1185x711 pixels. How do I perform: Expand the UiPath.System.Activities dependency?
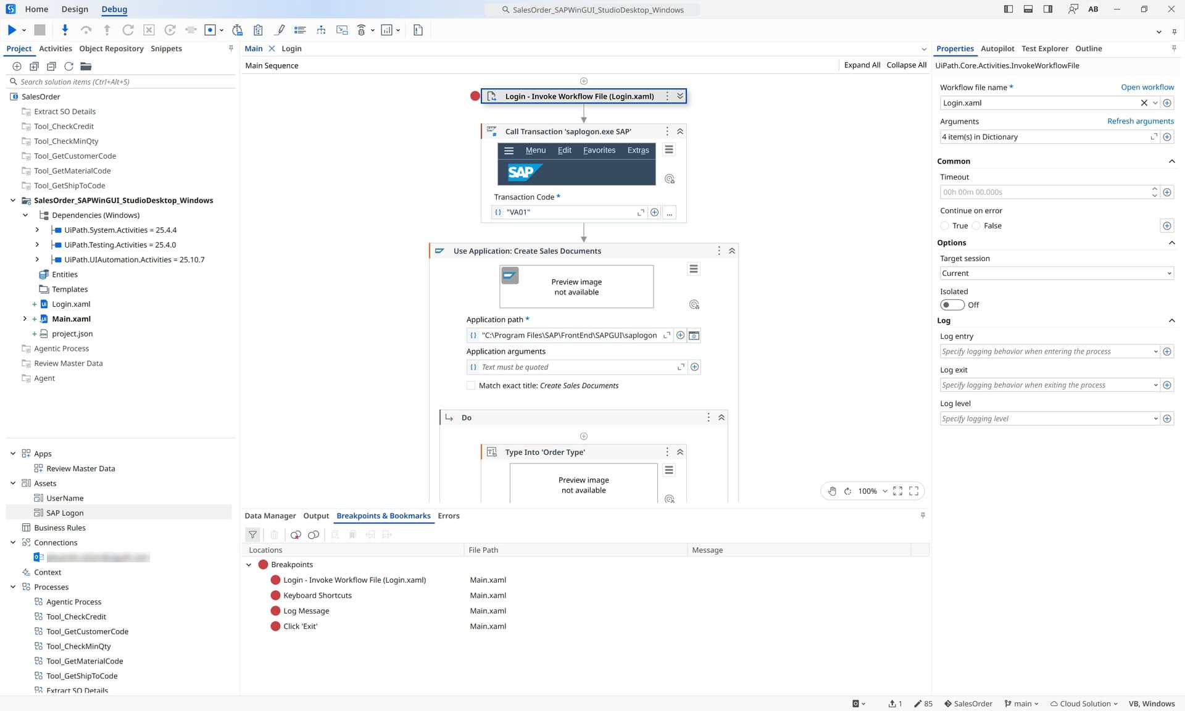coord(37,230)
